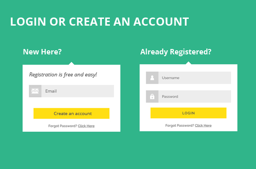Click the user silhouette icon beside Username
The width and height of the screenshot is (256, 169).
[152, 78]
